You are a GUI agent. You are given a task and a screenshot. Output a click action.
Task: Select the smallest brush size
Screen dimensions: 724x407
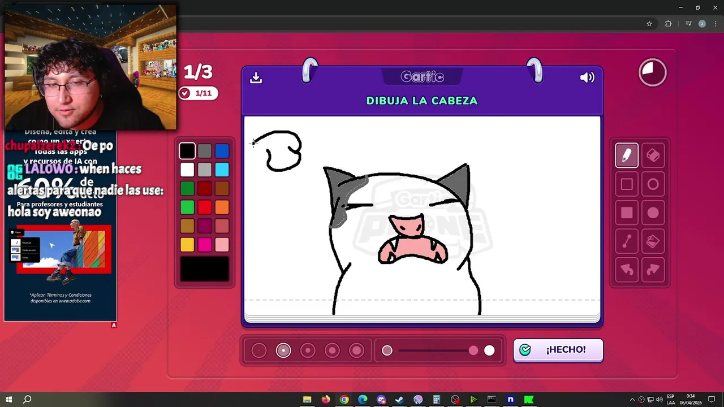coord(258,350)
